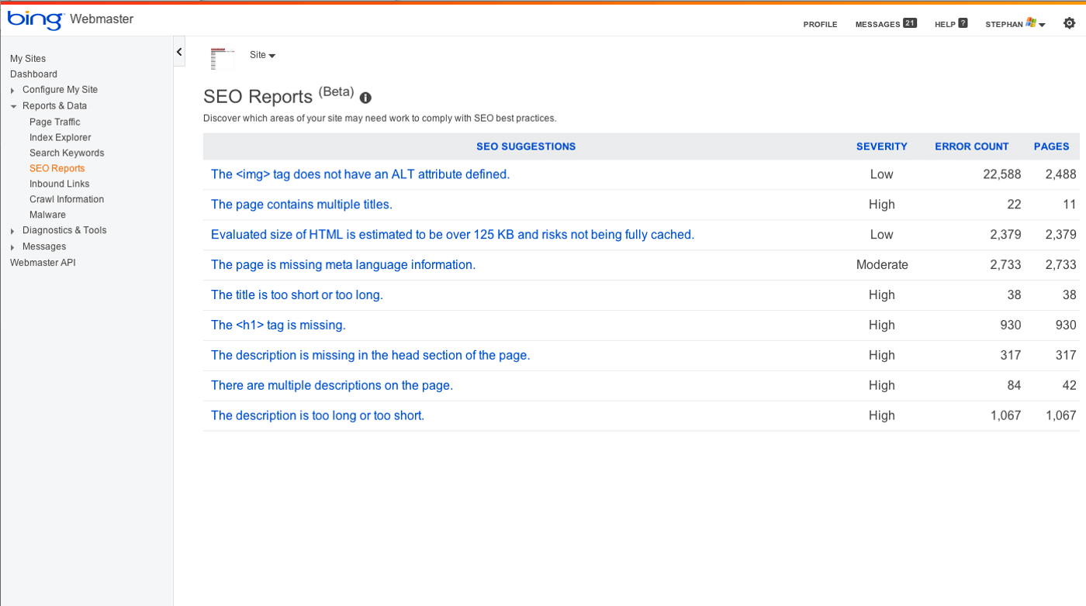The width and height of the screenshot is (1086, 606).
Task: Sort by the Error Count column header
Action: 971,146
